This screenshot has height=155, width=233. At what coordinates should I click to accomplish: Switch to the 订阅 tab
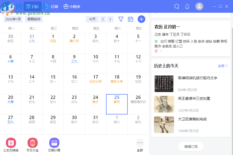[x=51, y=7]
